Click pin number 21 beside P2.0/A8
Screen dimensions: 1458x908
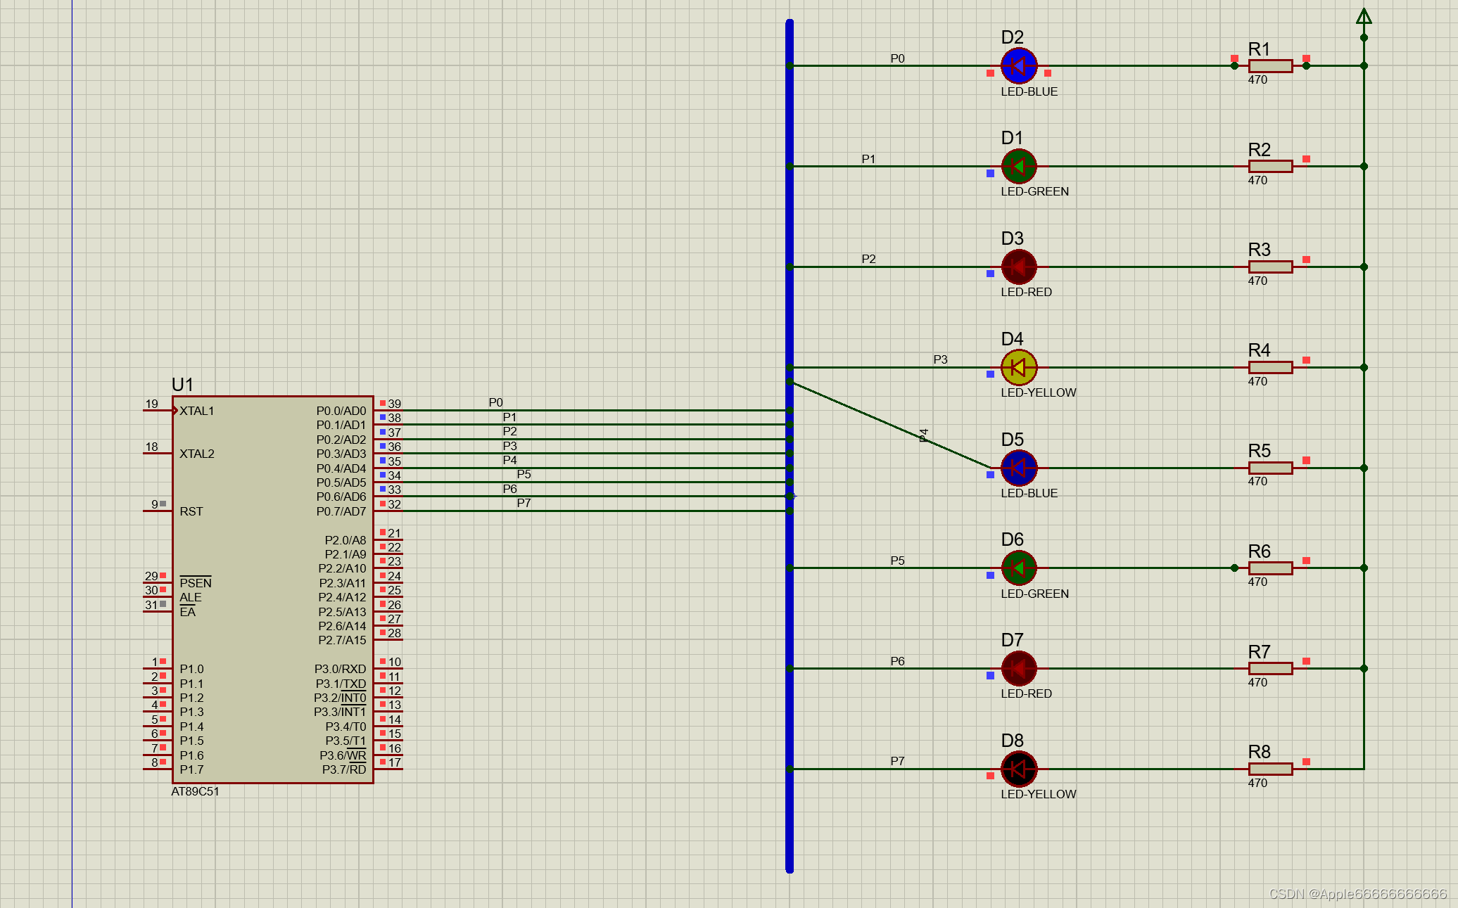[395, 533]
